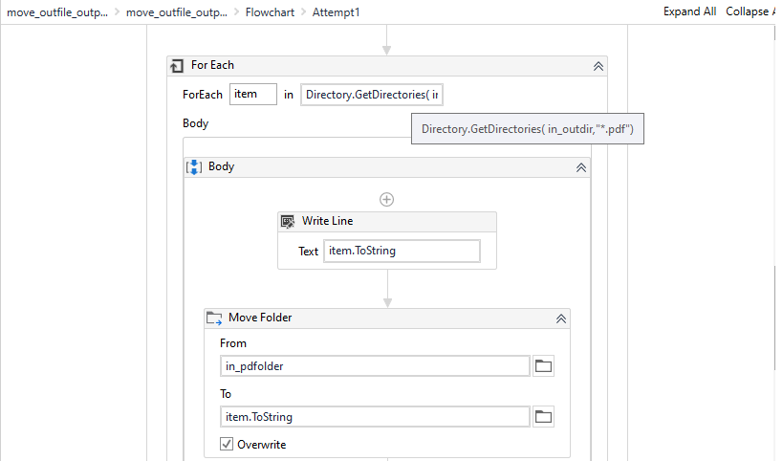This screenshot has width=783, height=461.
Task: Add activity via plus icon in Body
Action: point(386,199)
